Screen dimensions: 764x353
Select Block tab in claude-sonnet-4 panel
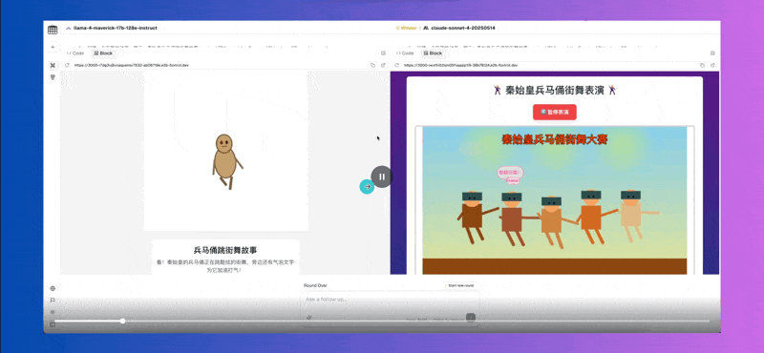click(x=433, y=53)
